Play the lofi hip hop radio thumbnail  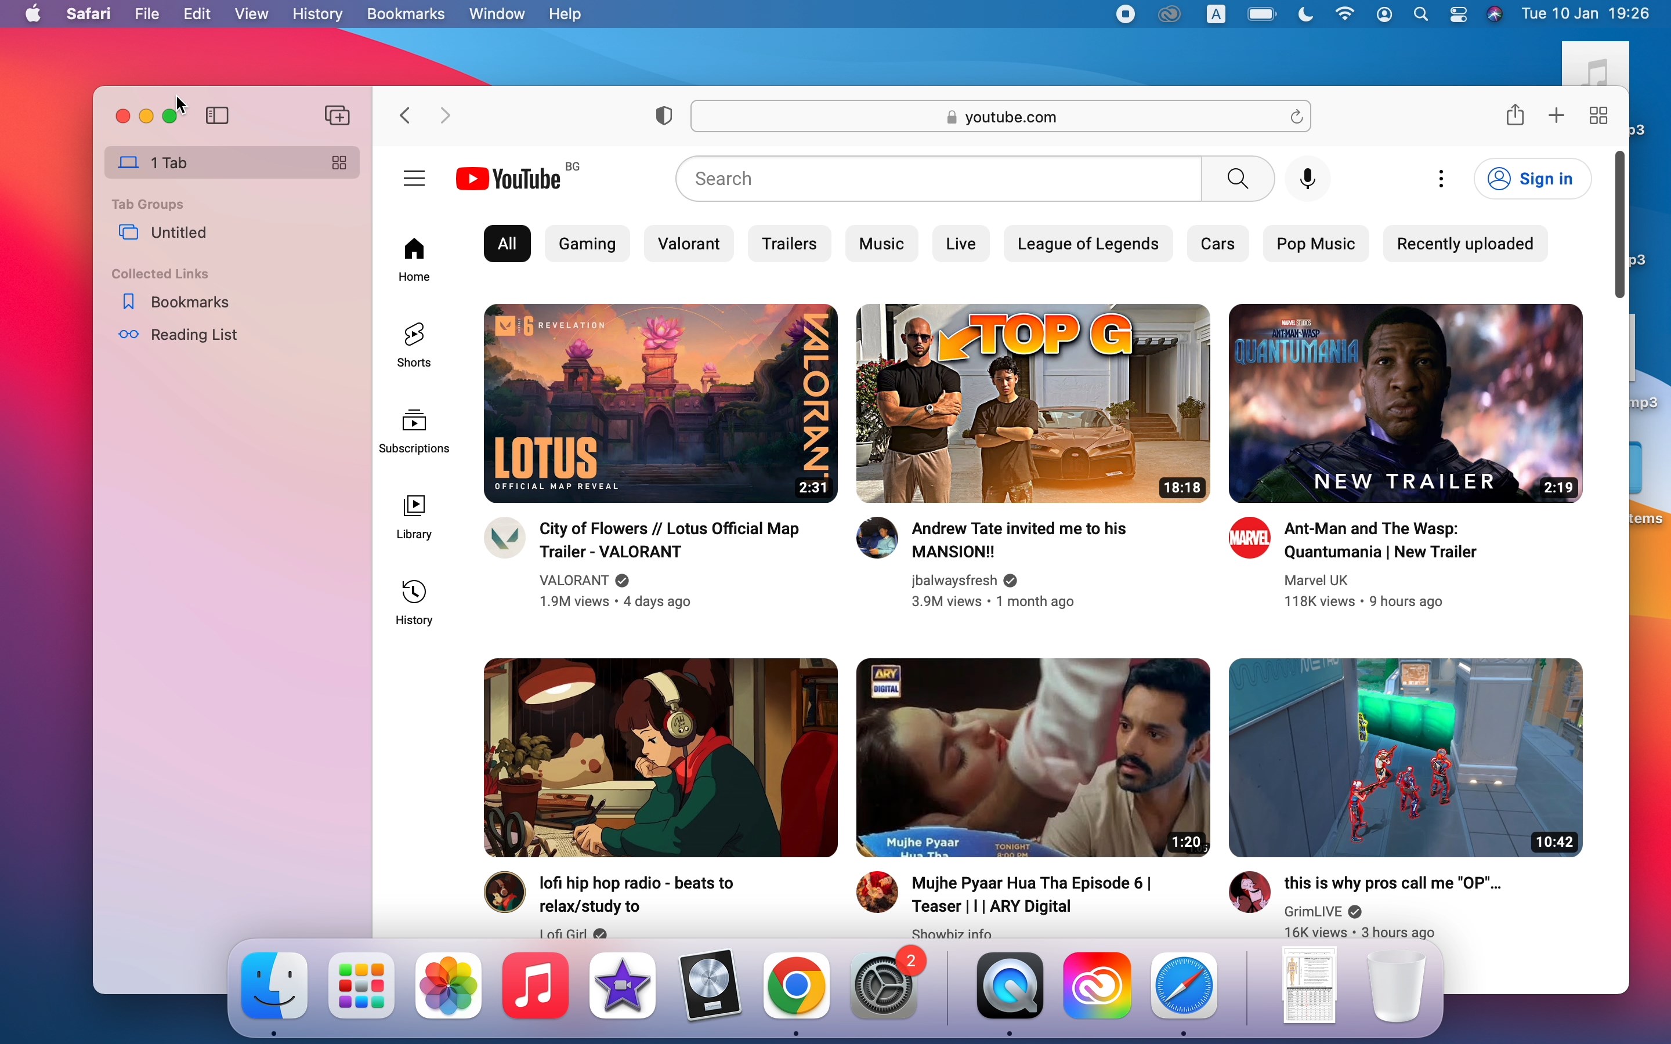tap(661, 757)
